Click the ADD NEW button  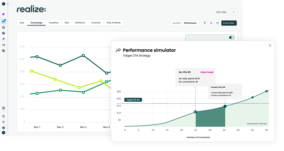pos(229,23)
